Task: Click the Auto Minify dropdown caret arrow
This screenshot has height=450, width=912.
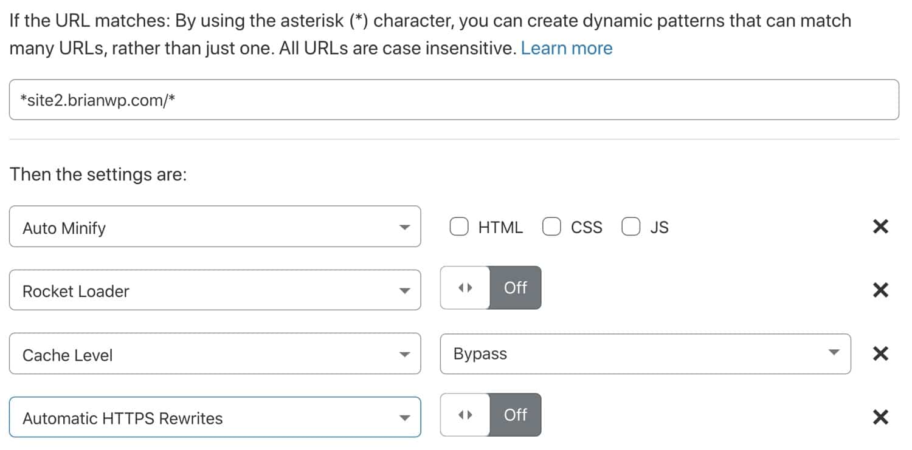Action: 406,227
